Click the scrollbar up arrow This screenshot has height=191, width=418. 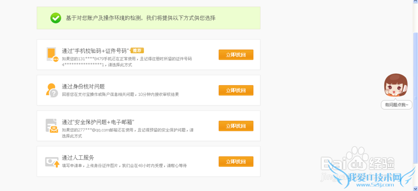(415, 2)
